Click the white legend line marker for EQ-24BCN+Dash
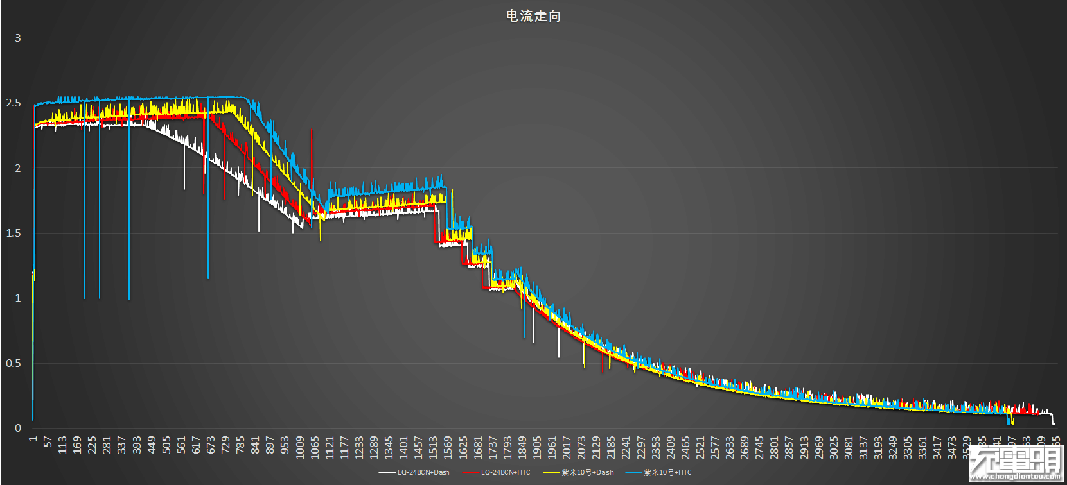 pos(387,473)
